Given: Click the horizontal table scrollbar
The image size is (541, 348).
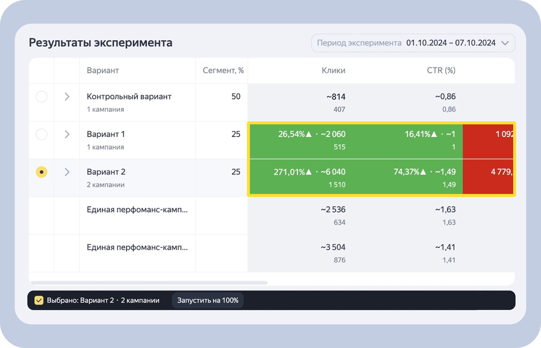Looking at the screenshot, I should [x=149, y=283].
